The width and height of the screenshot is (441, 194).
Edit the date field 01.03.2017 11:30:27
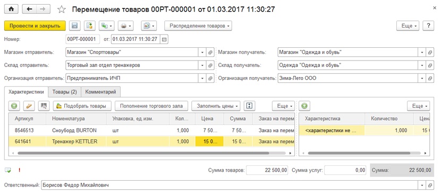pos(135,39)
